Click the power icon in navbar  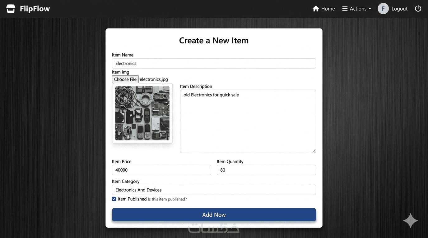(418, 9)
